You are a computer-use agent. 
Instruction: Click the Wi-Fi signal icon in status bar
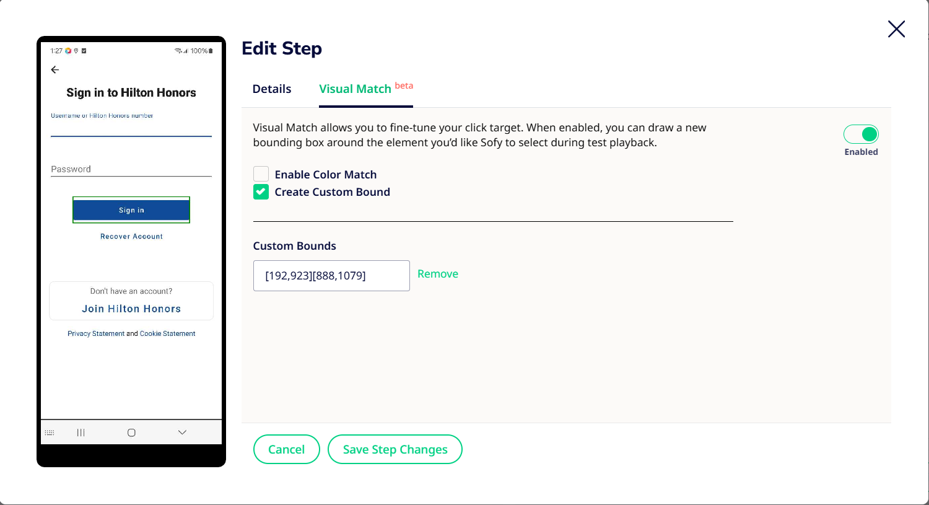tap(180, 51)
